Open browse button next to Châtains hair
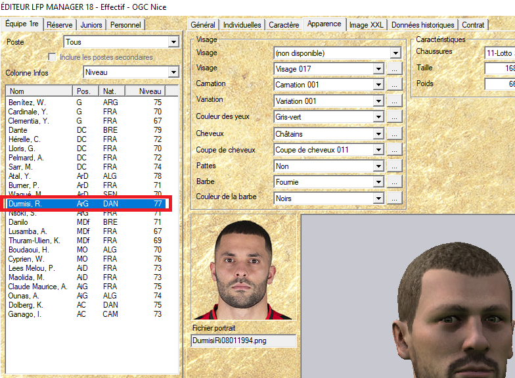The image size is (515, 378). [394, 134]
